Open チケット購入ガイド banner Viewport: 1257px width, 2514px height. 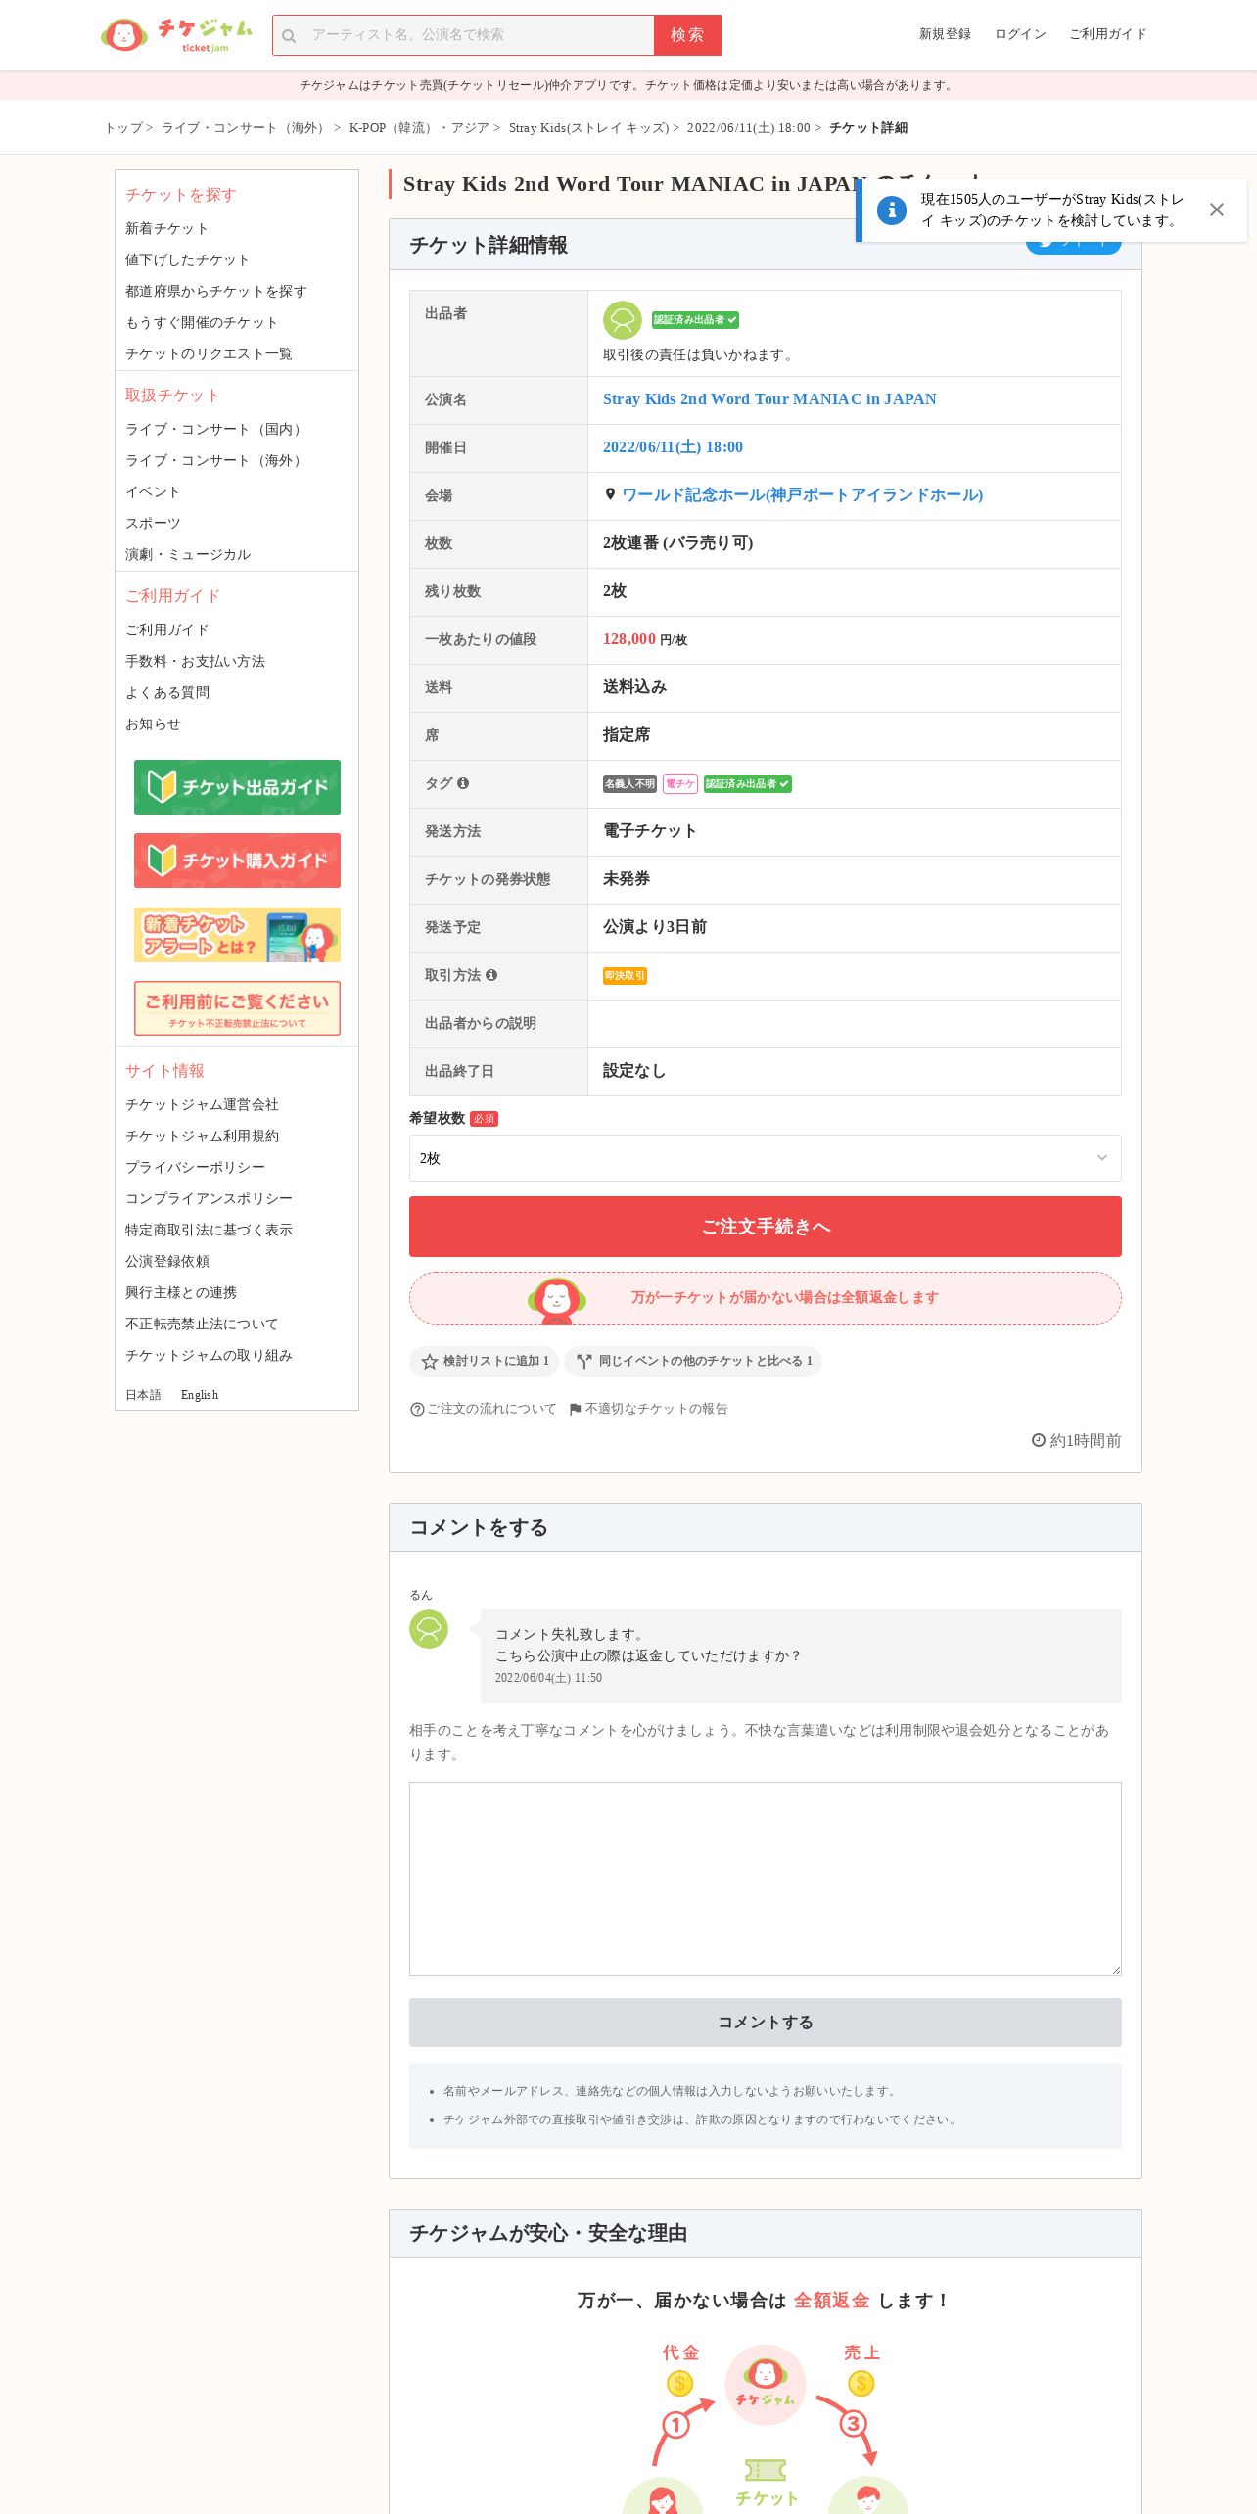tap(237, 861)
